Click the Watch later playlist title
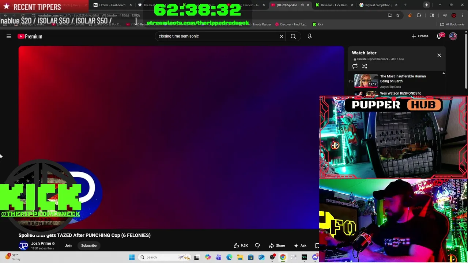This screenshot has height=263, width=468. pos(364,53)
